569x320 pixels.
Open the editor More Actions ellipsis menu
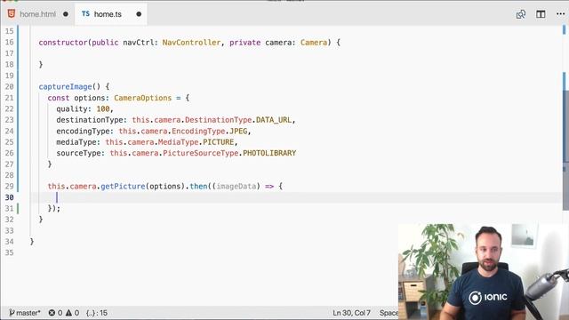[x=560, y=14]
